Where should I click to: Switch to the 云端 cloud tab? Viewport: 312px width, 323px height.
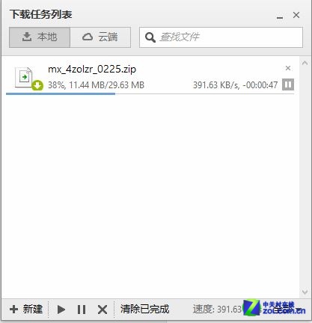[x=100, y=37]
